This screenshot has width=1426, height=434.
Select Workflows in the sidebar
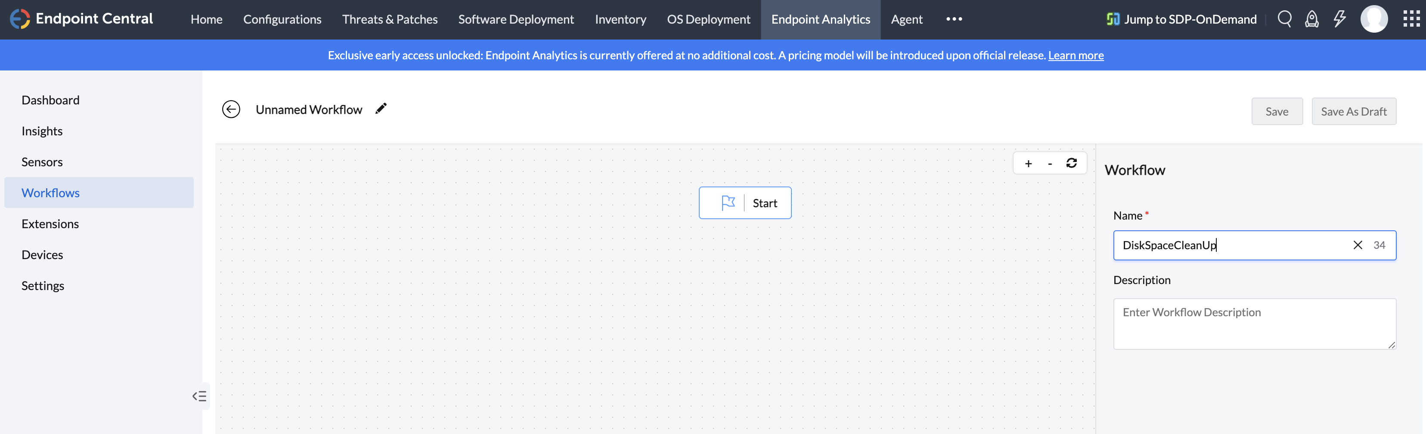tap(99, 193)
